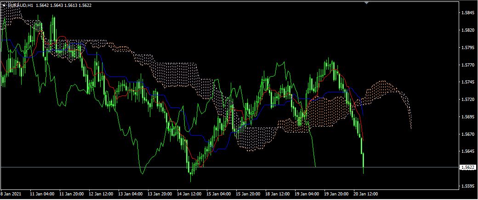Select the 11 Jan 04:00 time label
Screen dimensions: 478x200
click(x=42, y=194)
